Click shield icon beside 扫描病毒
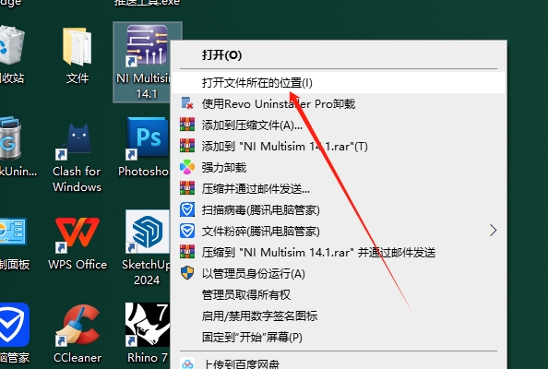Screen dimensions: 548x369 (187, 210)
